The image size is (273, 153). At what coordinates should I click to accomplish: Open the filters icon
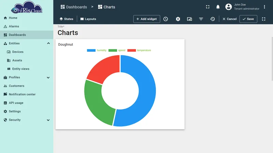(201, 19)
